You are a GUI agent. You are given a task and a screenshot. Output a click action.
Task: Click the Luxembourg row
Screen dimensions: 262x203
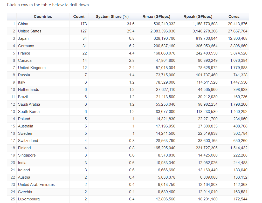[29, 199]
